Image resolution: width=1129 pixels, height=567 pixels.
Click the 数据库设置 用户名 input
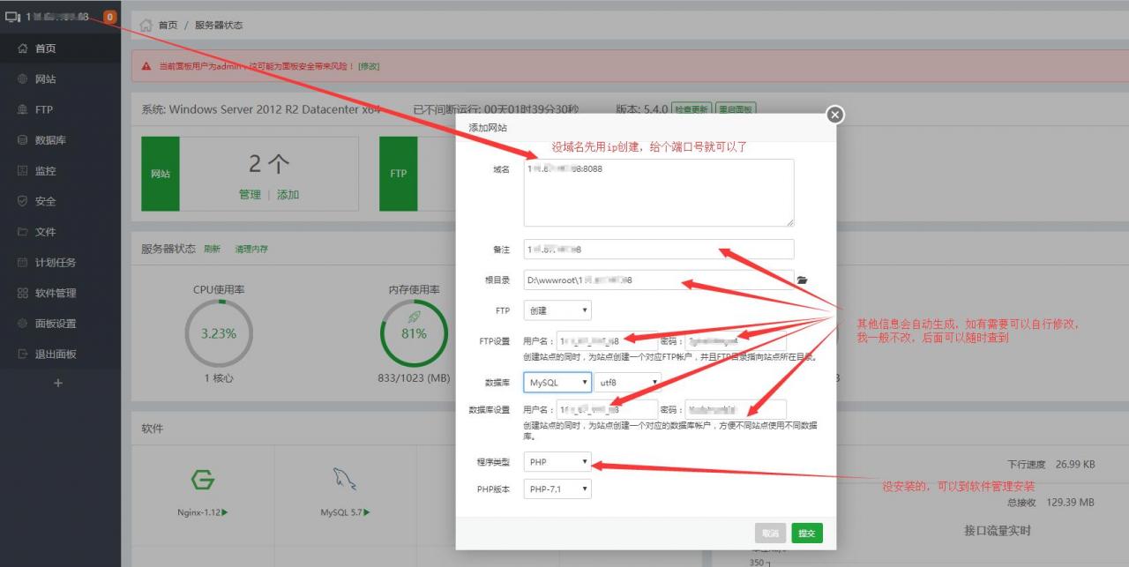click(607, 410)
